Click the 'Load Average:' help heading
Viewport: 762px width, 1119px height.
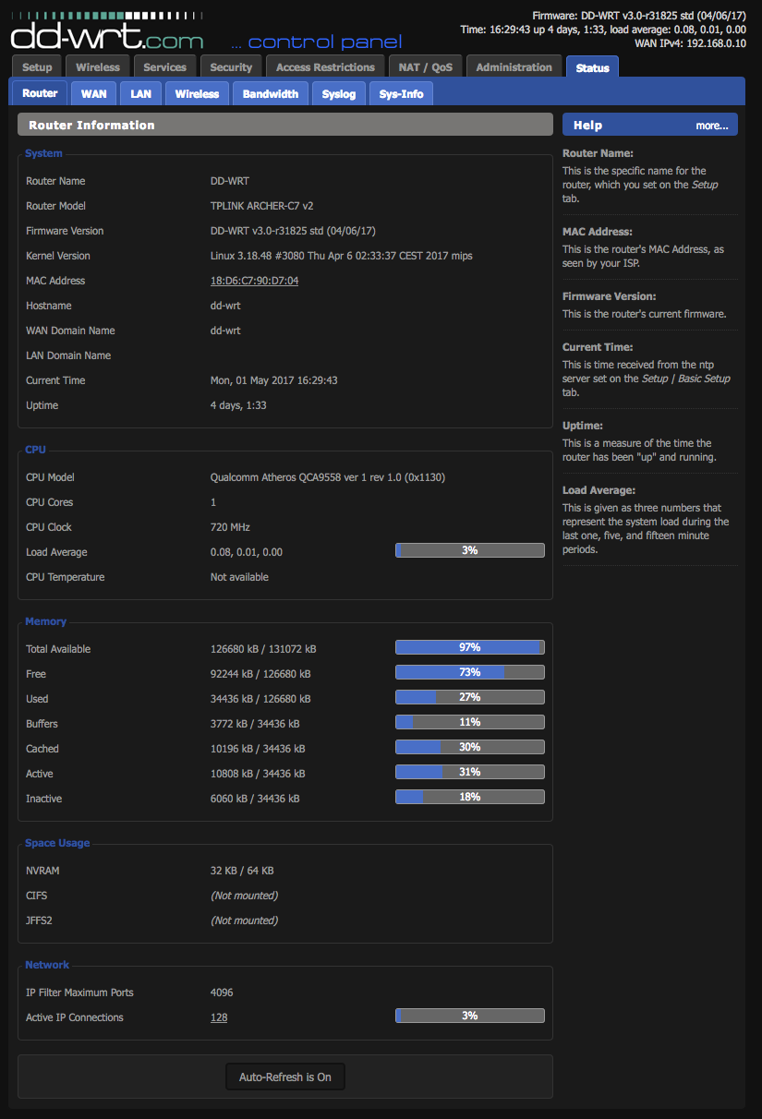tap(599, 490)
